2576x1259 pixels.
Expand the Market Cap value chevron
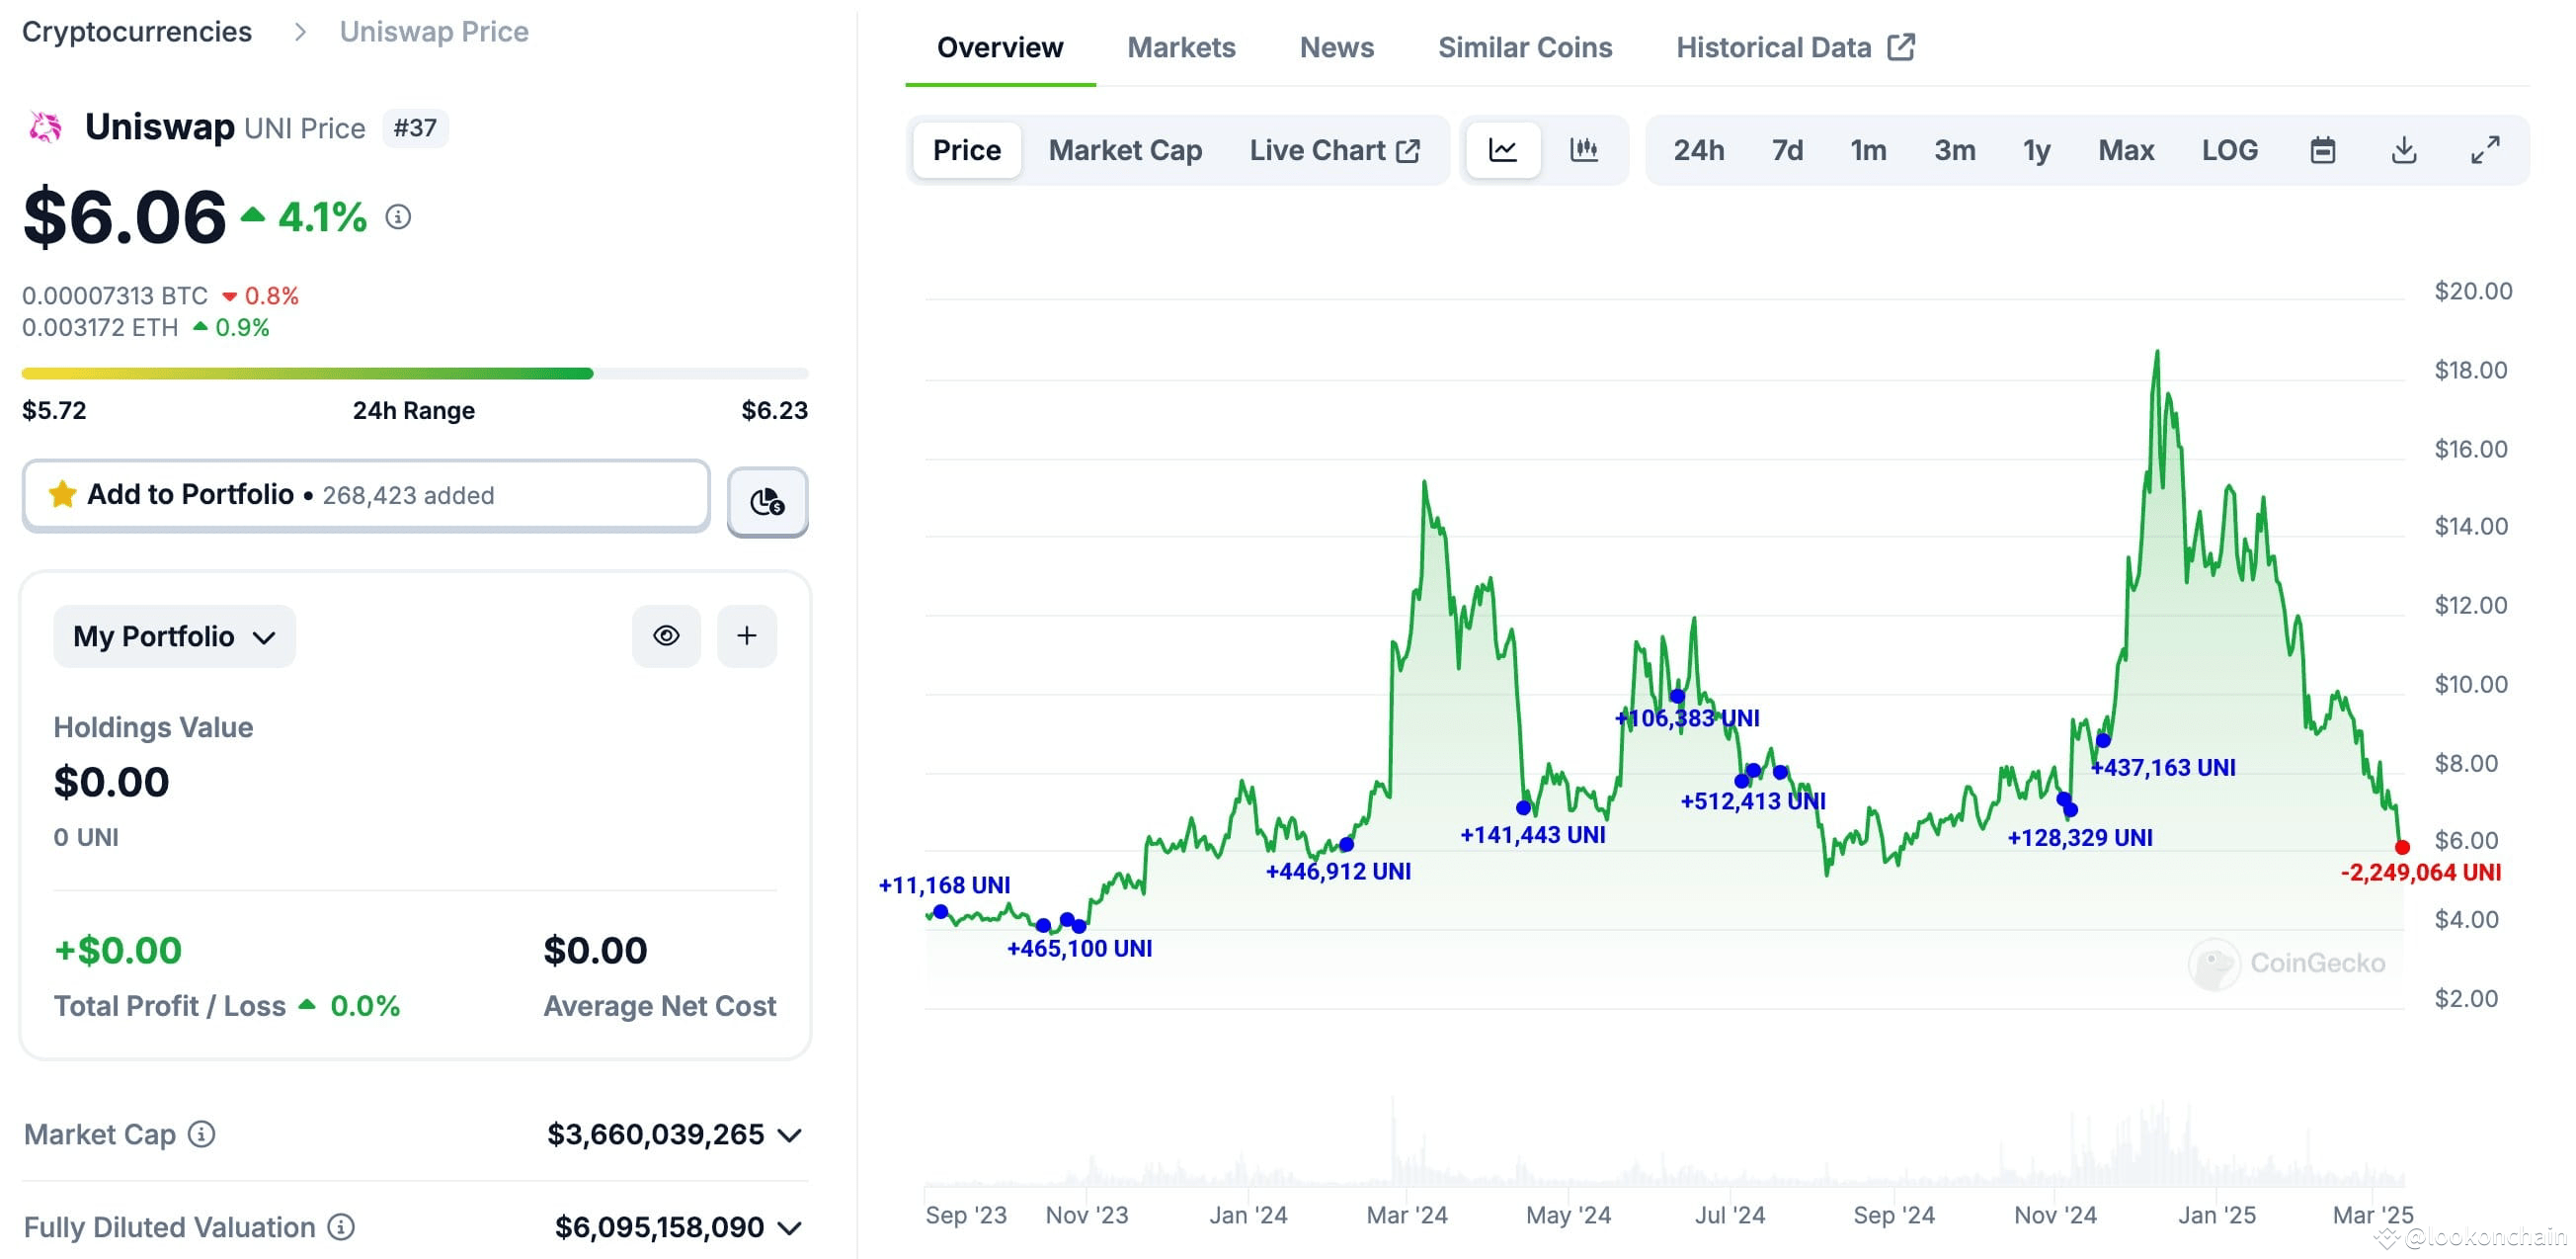coord(790,1134)
